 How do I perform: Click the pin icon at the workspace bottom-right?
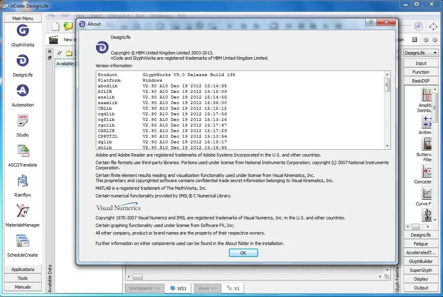click(x=387, y=277)
